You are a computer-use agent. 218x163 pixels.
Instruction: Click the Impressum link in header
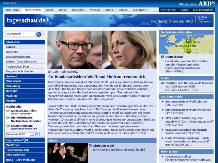point(204,21)
